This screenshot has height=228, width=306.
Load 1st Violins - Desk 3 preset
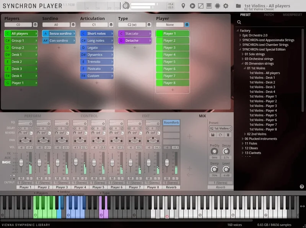(x=262, y=87)
